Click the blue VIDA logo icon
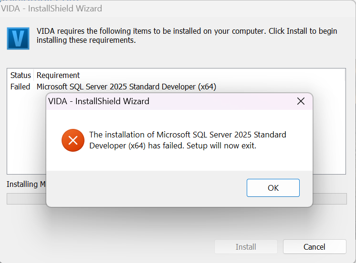 [18, 39]
